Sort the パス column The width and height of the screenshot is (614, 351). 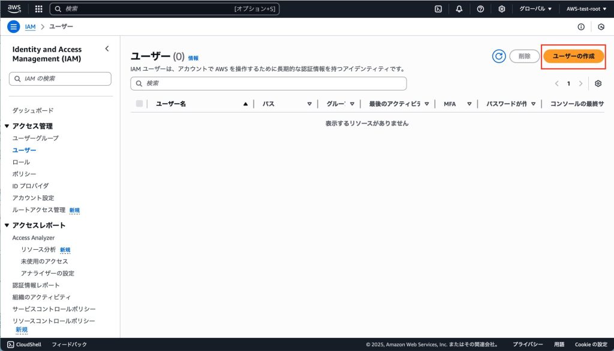click(x=309, y=104)
